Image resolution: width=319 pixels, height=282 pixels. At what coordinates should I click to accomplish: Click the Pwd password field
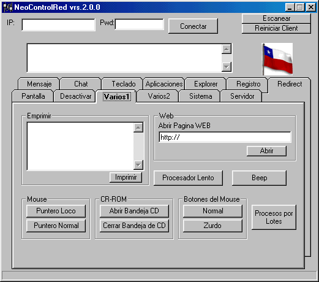pyautogui.click(x=140, y=25)
